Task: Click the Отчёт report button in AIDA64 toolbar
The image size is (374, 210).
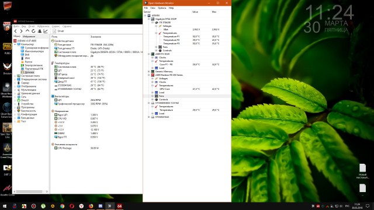Action: [58, 31]
